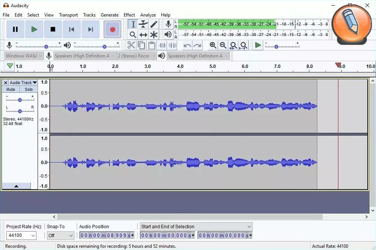Select the Zoom tool
The width and height of the screenshot is (376, 250).
point(133,34)
